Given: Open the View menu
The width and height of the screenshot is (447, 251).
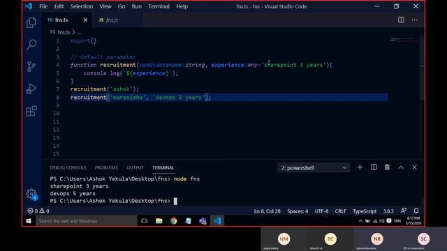Looking at the screenshot, I should [105, 6].
